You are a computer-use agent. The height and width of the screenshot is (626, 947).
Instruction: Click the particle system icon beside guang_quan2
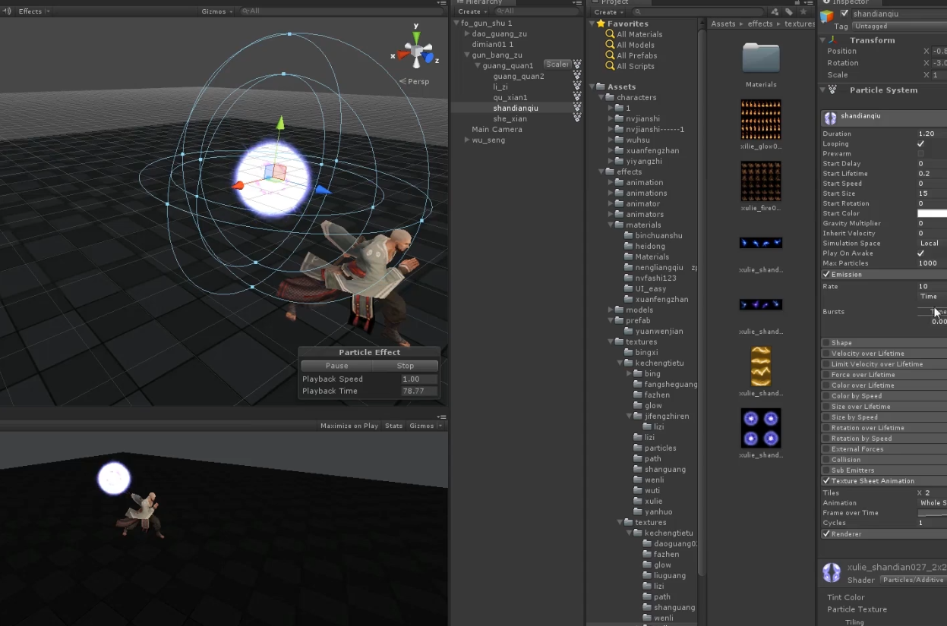tap(577, 76)
